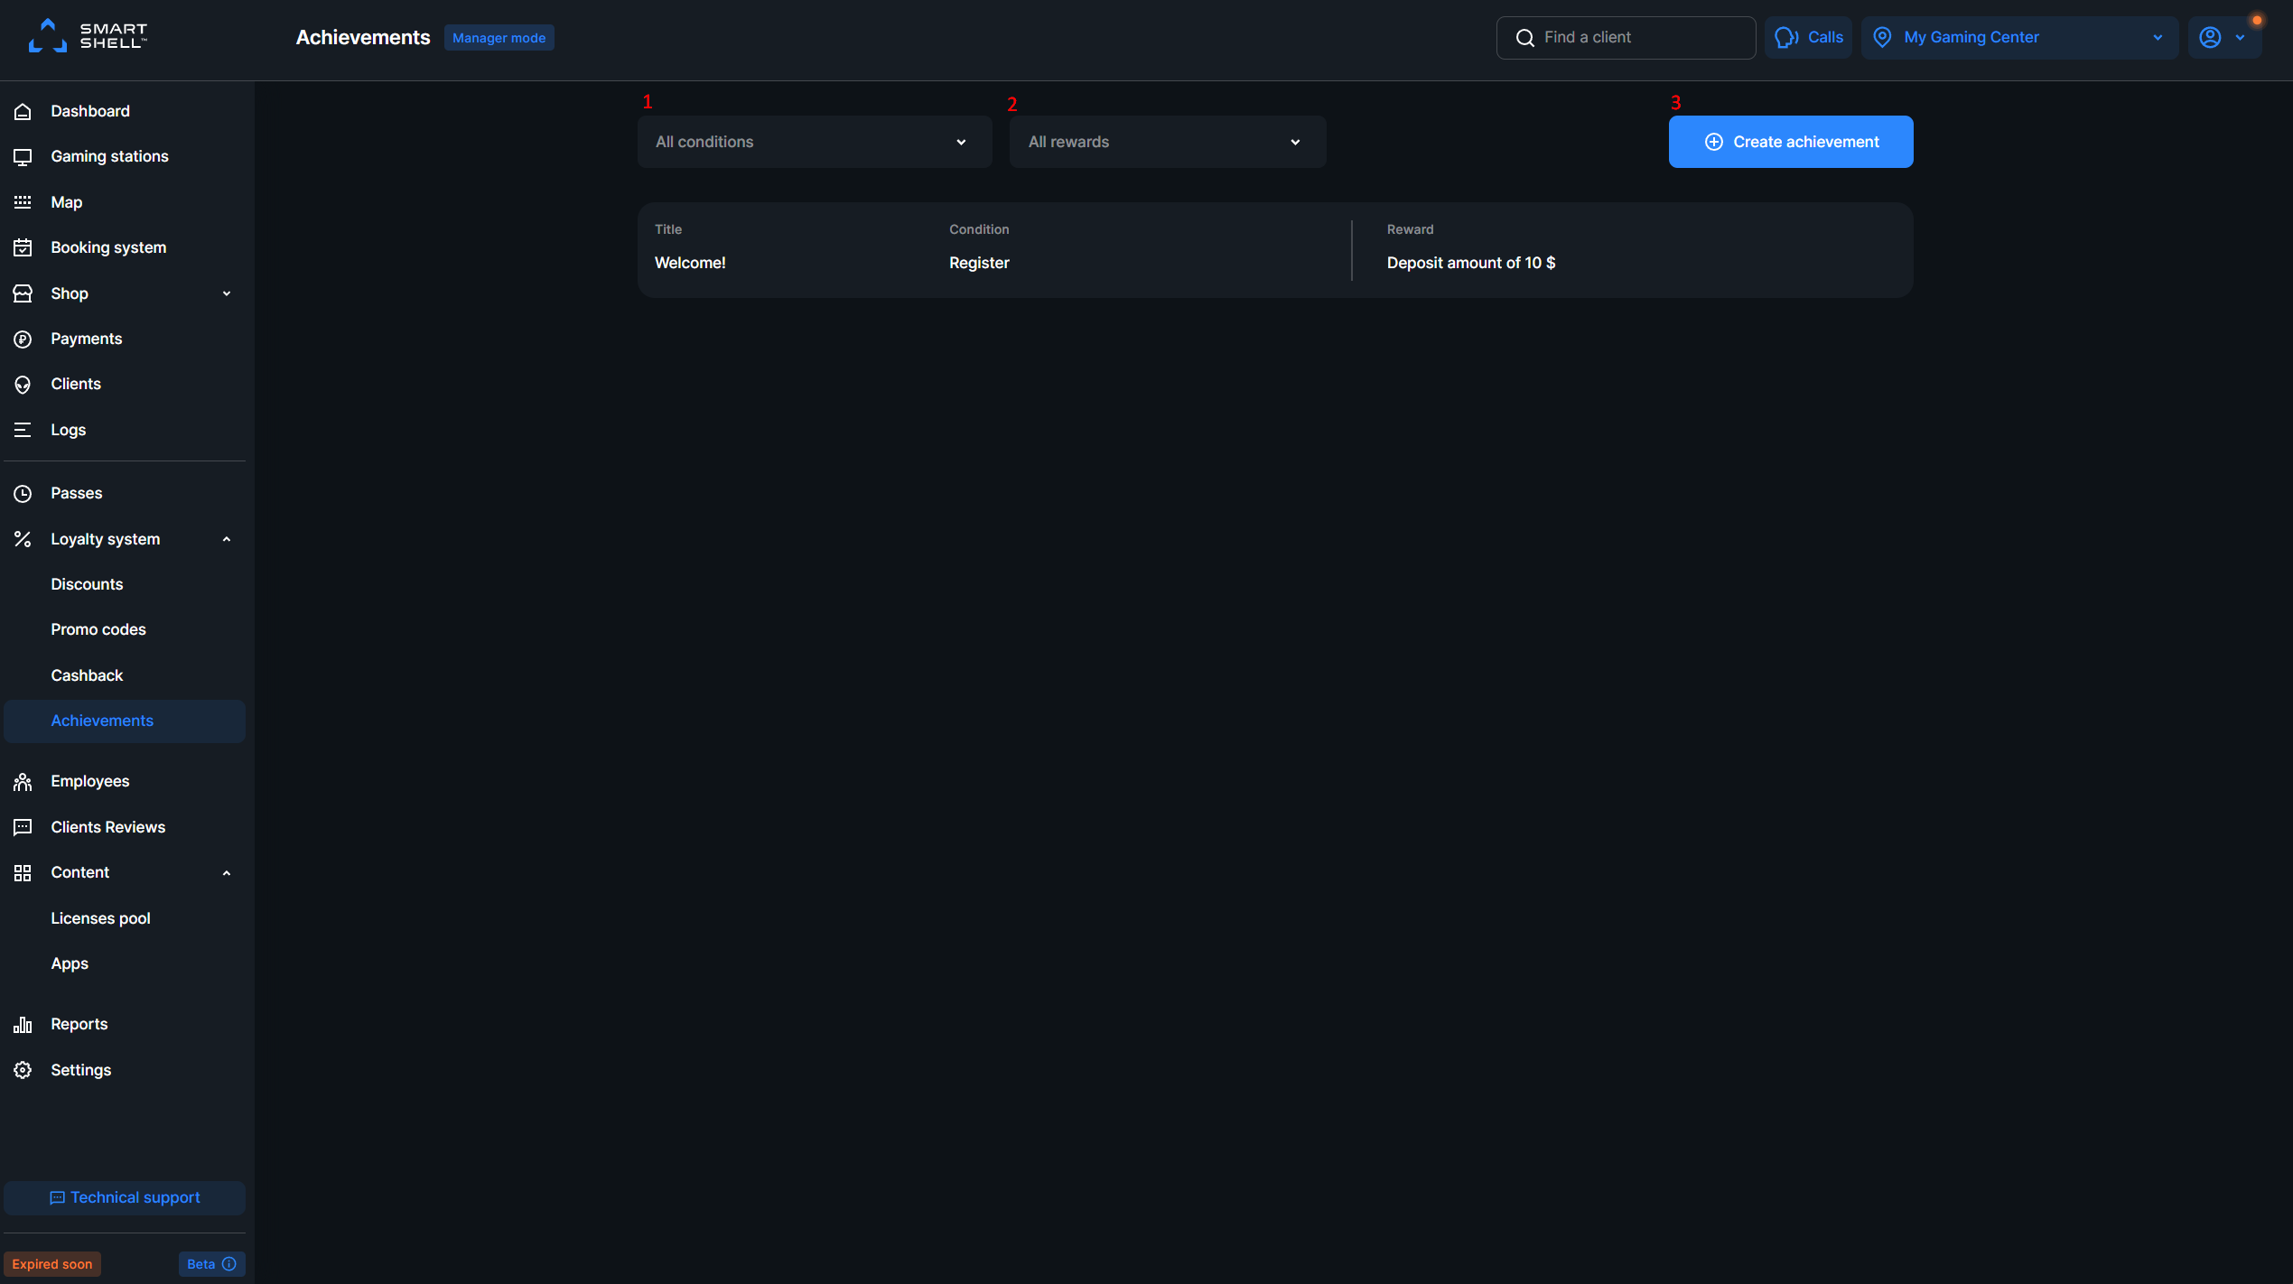Open the Dashboard section
This screenshot has width=2293, height=1284.
89,111
